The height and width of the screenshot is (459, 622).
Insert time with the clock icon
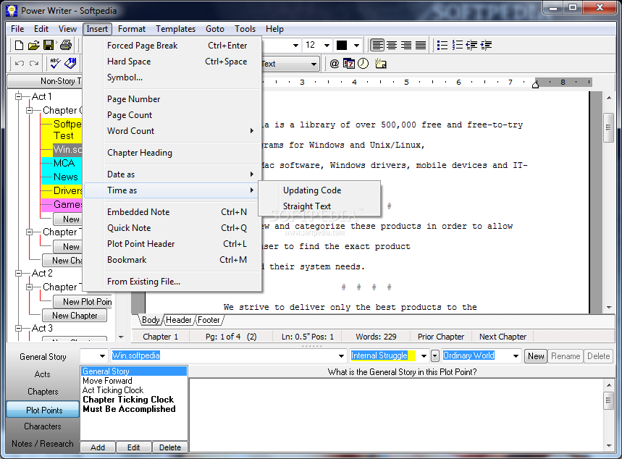(363, 64)
